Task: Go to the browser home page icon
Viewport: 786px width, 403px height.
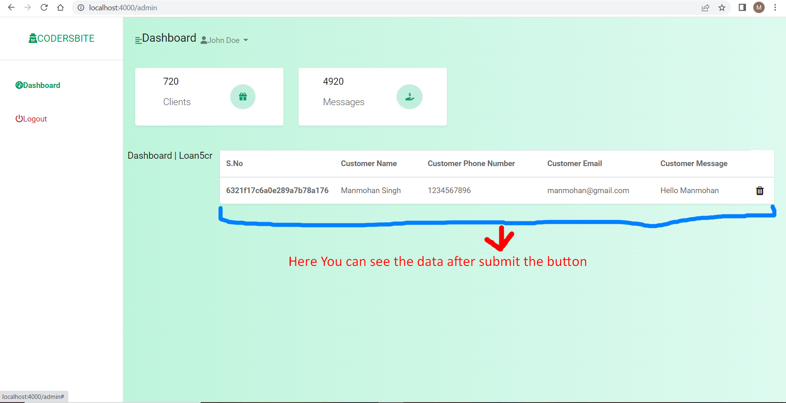Action: tap(61, 7)
